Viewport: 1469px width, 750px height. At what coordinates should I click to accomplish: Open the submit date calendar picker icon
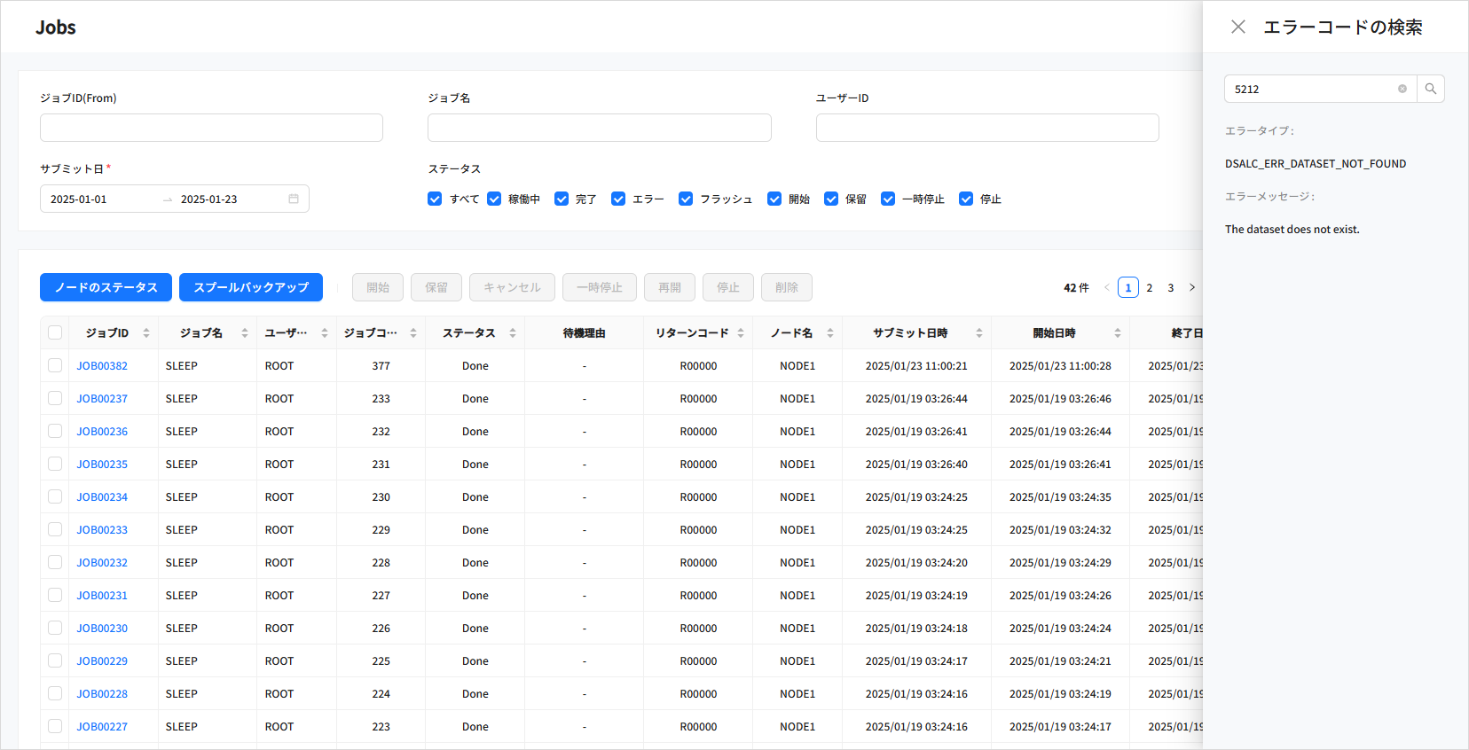tap(294, 199)
